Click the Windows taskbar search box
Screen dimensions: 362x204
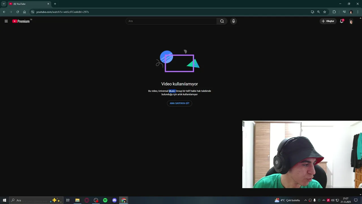[x=36, y=200]
